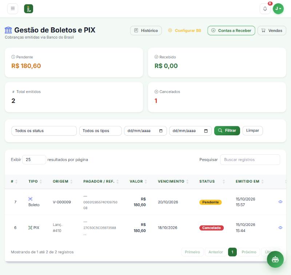This screenshot has height=275, width=291.
Task: Click origin Lanç. #410
Action: point(57,228)
